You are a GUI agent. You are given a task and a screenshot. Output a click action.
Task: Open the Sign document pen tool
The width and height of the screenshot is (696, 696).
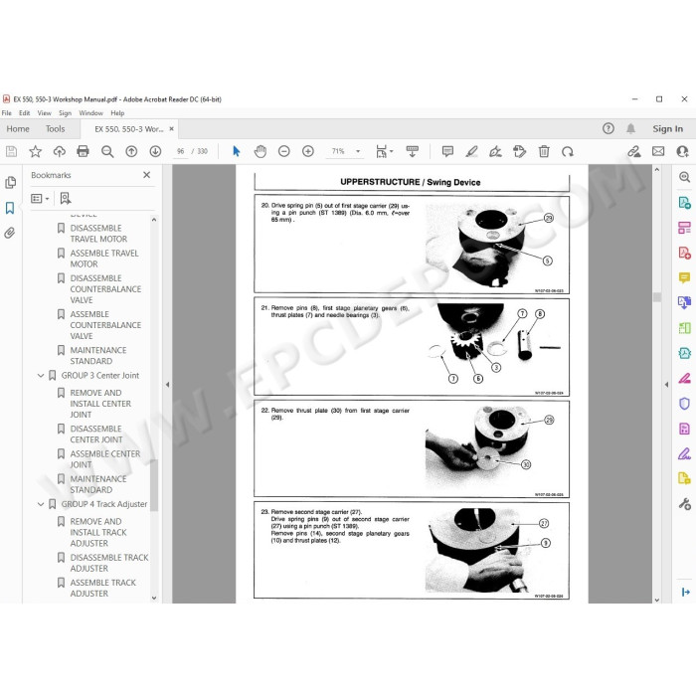point(495,151)
